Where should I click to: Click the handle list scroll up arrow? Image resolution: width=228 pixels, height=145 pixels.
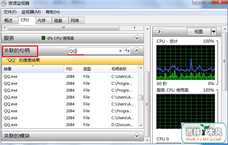[141, 68]
